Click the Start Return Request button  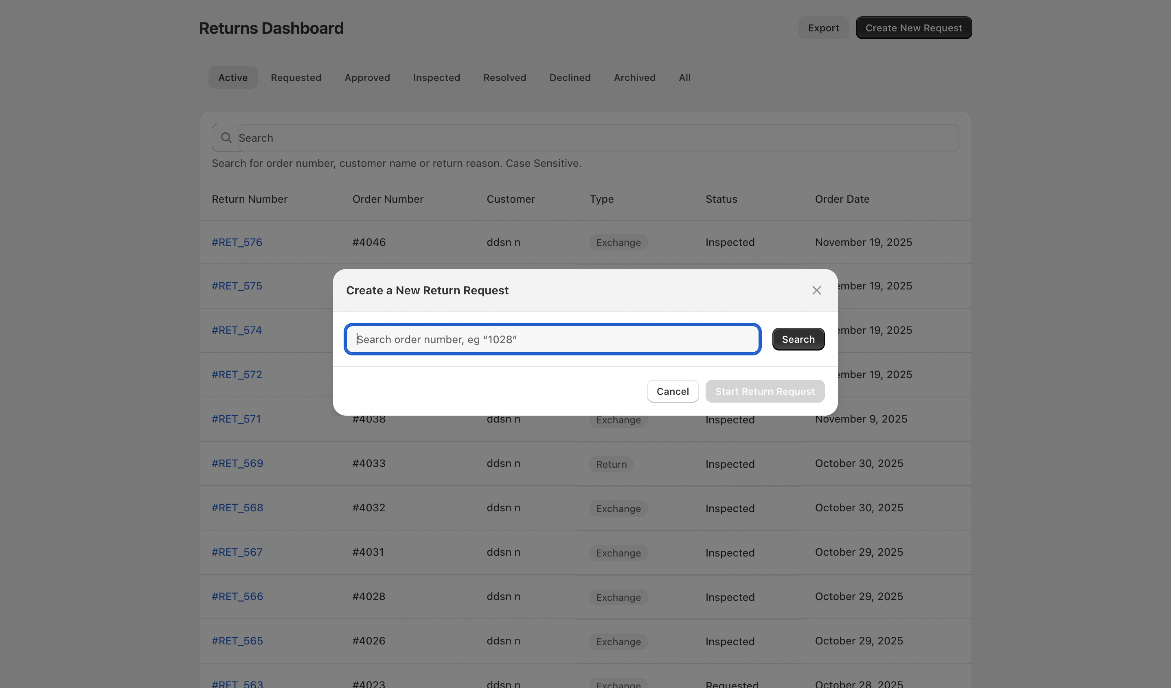(x=764, y=391)
